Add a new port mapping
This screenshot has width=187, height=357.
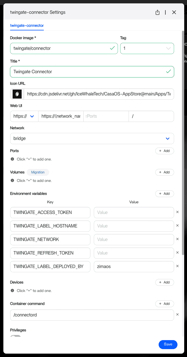[165, 151]
